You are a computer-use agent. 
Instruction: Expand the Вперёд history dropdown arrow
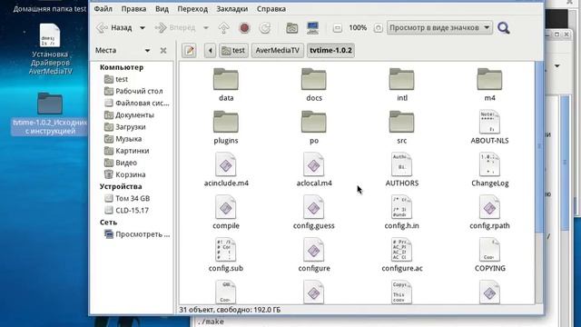(206, 28)
